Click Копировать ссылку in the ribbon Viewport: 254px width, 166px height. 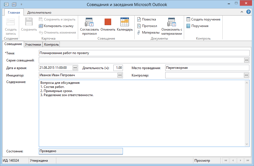56,26
